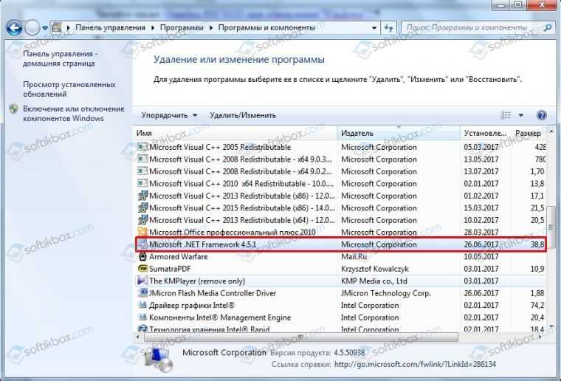Viewport: 561px width, 381px height.
Task: Select 'Microsoft Visual C++ 2005 Redistributable' row
Action: click(x=340, y=147)
